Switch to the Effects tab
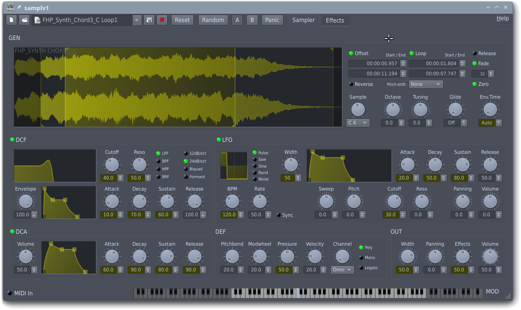 (335, 20)
